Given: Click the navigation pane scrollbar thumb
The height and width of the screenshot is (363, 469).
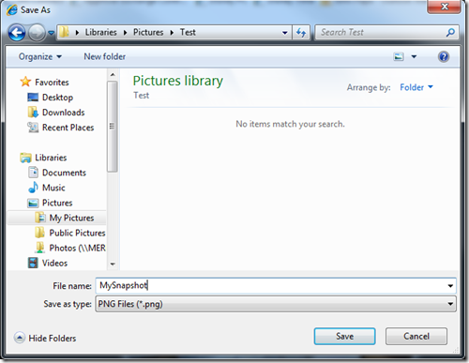Looking at the screenshot, I should [x=113, y=127].
